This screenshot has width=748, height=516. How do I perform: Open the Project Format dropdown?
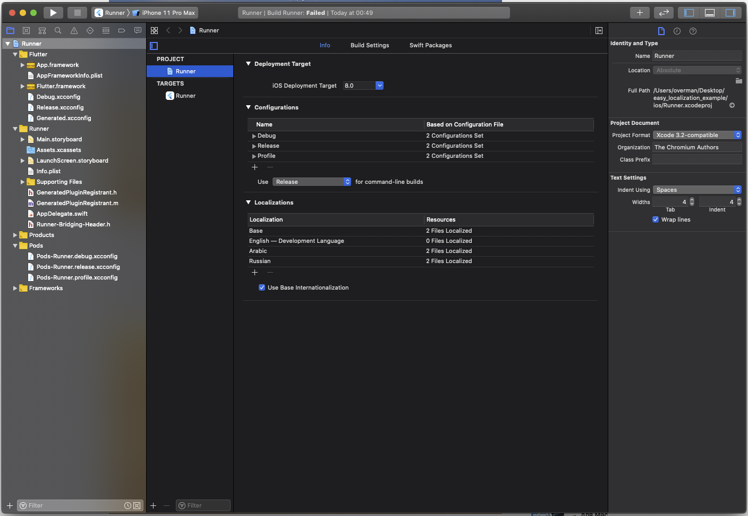coord(738,134)
